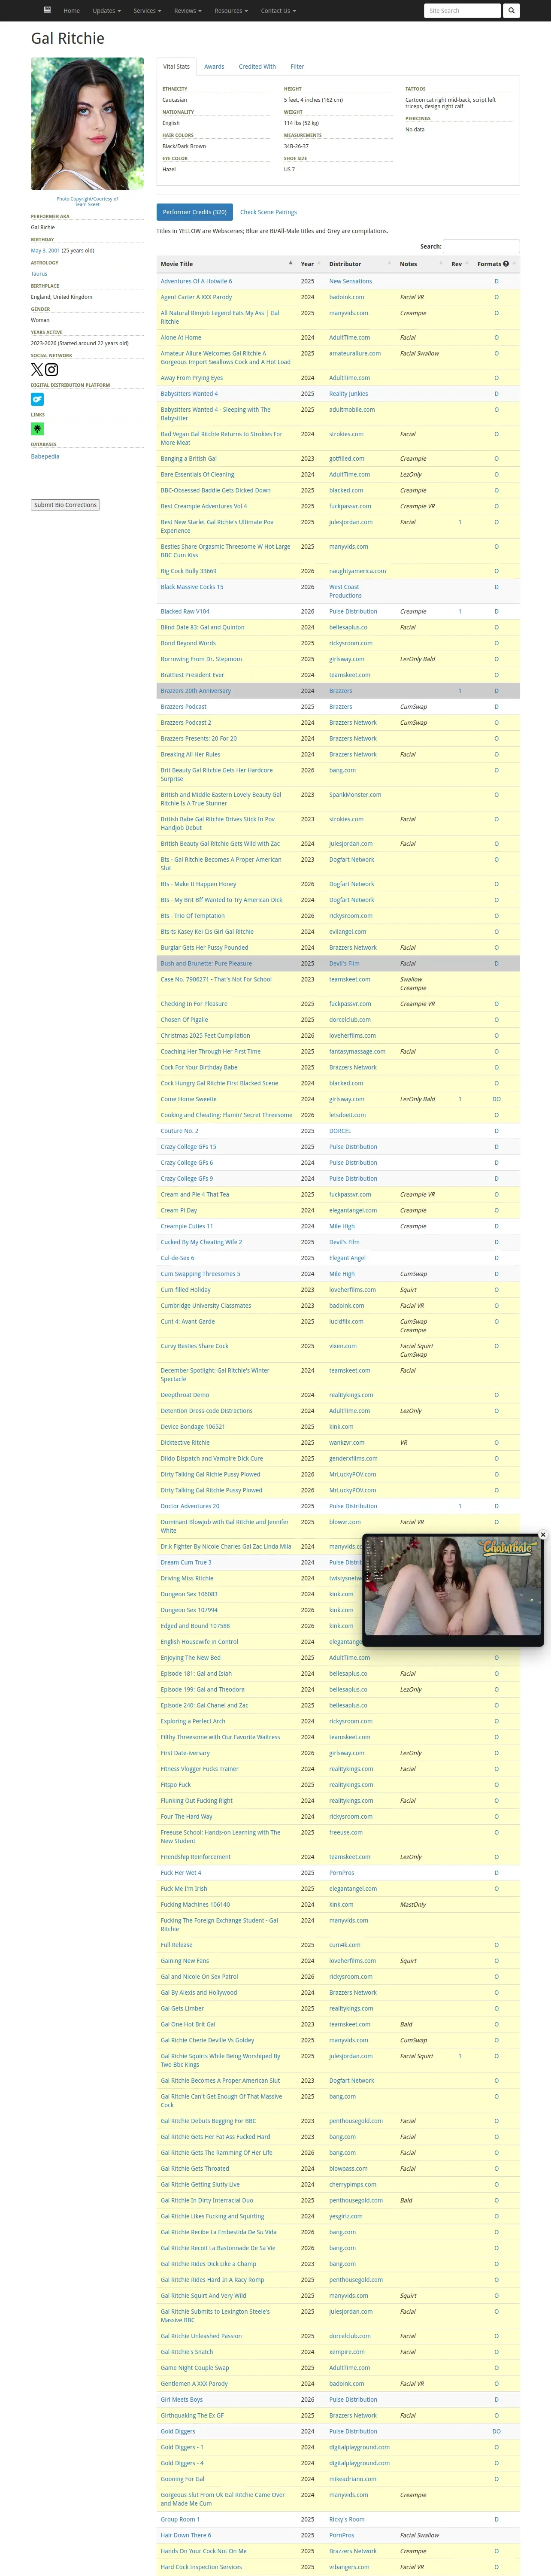This screenshot has width=551, height=2576.
Task: Open the Group Room 1 title link
Action: pos(180,2519)
